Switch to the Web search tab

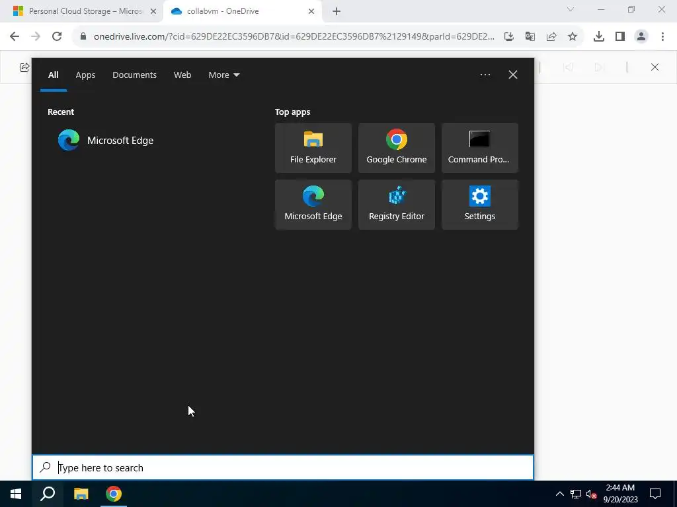tap(182, 75)
